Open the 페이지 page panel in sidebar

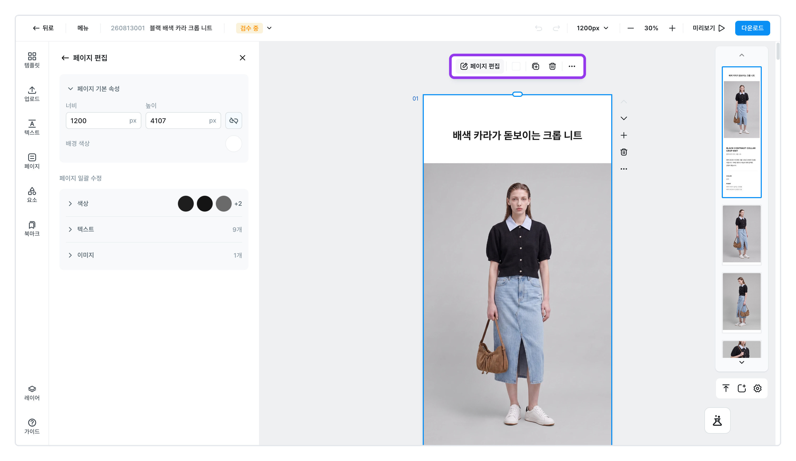tap(32, 161)
